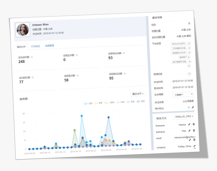Screen dimensions: 217x171
Task: Edit the firstname Intessa pencil icon
Action: (x=189, y=124)
